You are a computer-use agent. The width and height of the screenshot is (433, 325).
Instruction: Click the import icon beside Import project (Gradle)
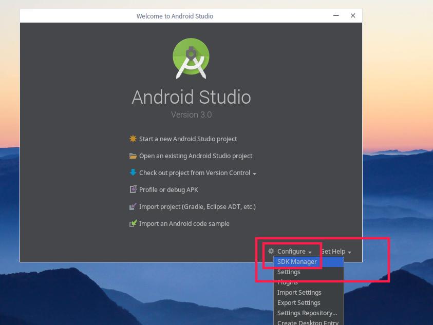(x=133, y=206)
